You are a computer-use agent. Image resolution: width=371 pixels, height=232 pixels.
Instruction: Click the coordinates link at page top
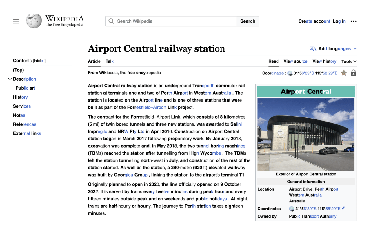tap(315, 73)
